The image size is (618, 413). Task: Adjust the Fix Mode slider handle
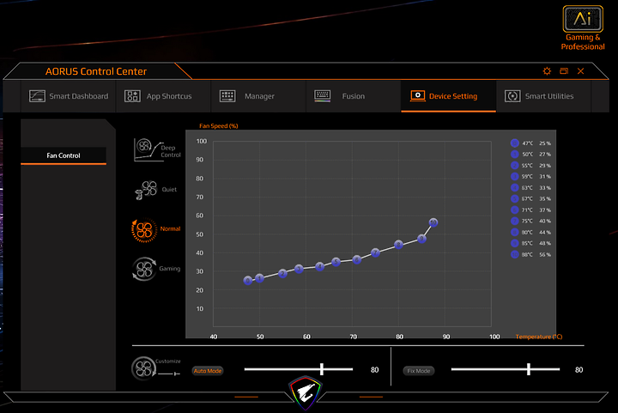point(529,369)
